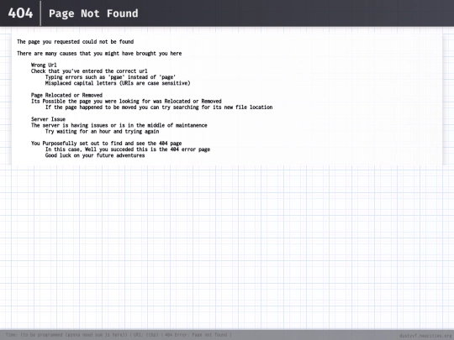454x340 pixels.
Task: Click 'Check that you've entered the correct url'
Action: pos(89,71)
